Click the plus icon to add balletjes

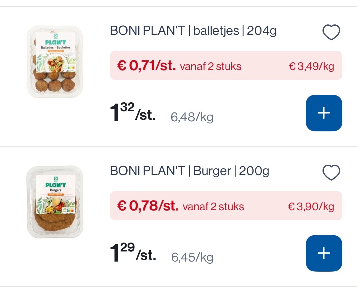pos(324,113)
